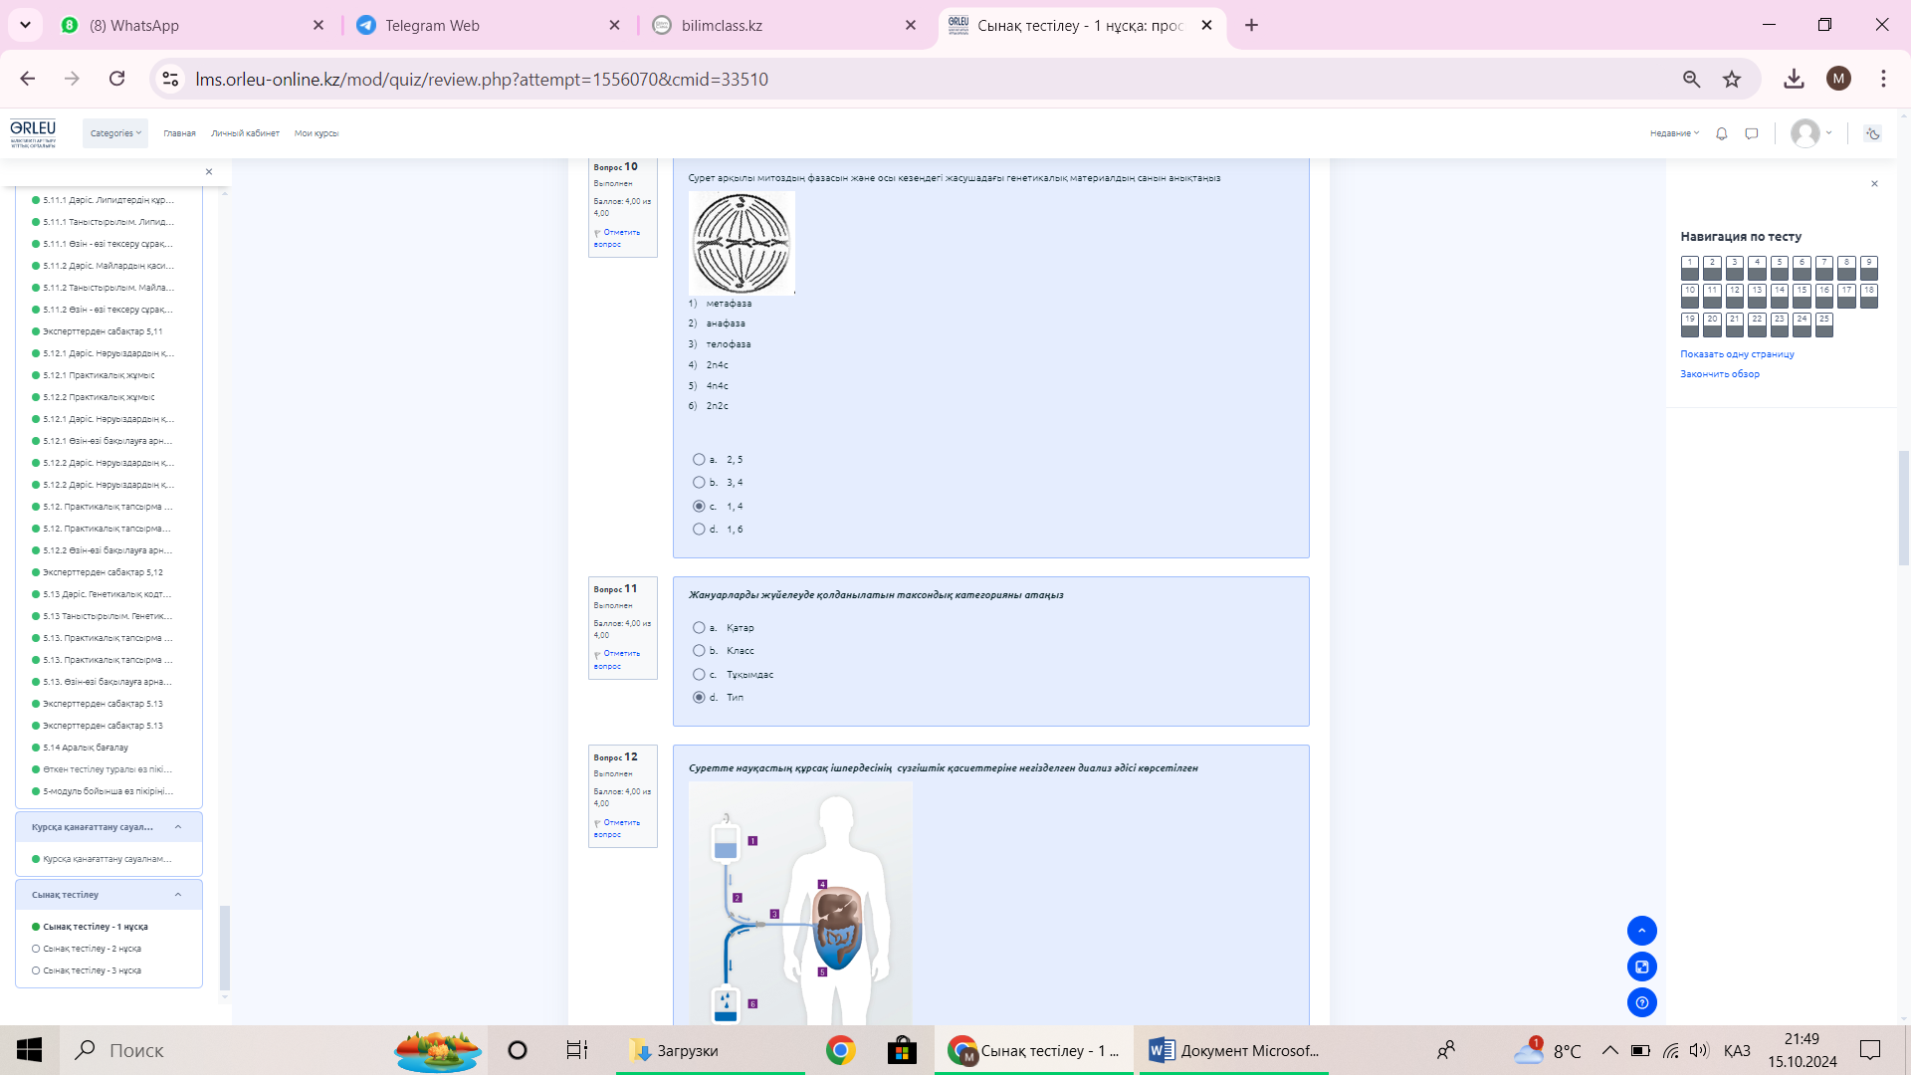
Task: Open the Categories dropdown
Action: 115,133
